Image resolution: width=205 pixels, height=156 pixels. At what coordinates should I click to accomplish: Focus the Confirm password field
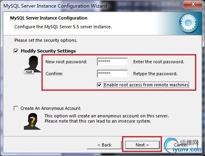[x=112, y=74]
